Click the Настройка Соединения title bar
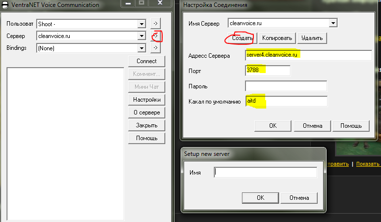The image size is (381, 222). click(x=278, y=5)
